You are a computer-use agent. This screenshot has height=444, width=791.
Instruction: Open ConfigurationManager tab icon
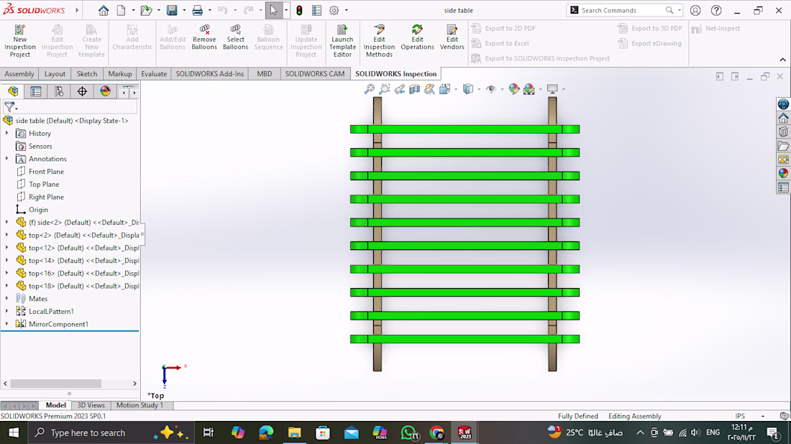pos(59,91)
